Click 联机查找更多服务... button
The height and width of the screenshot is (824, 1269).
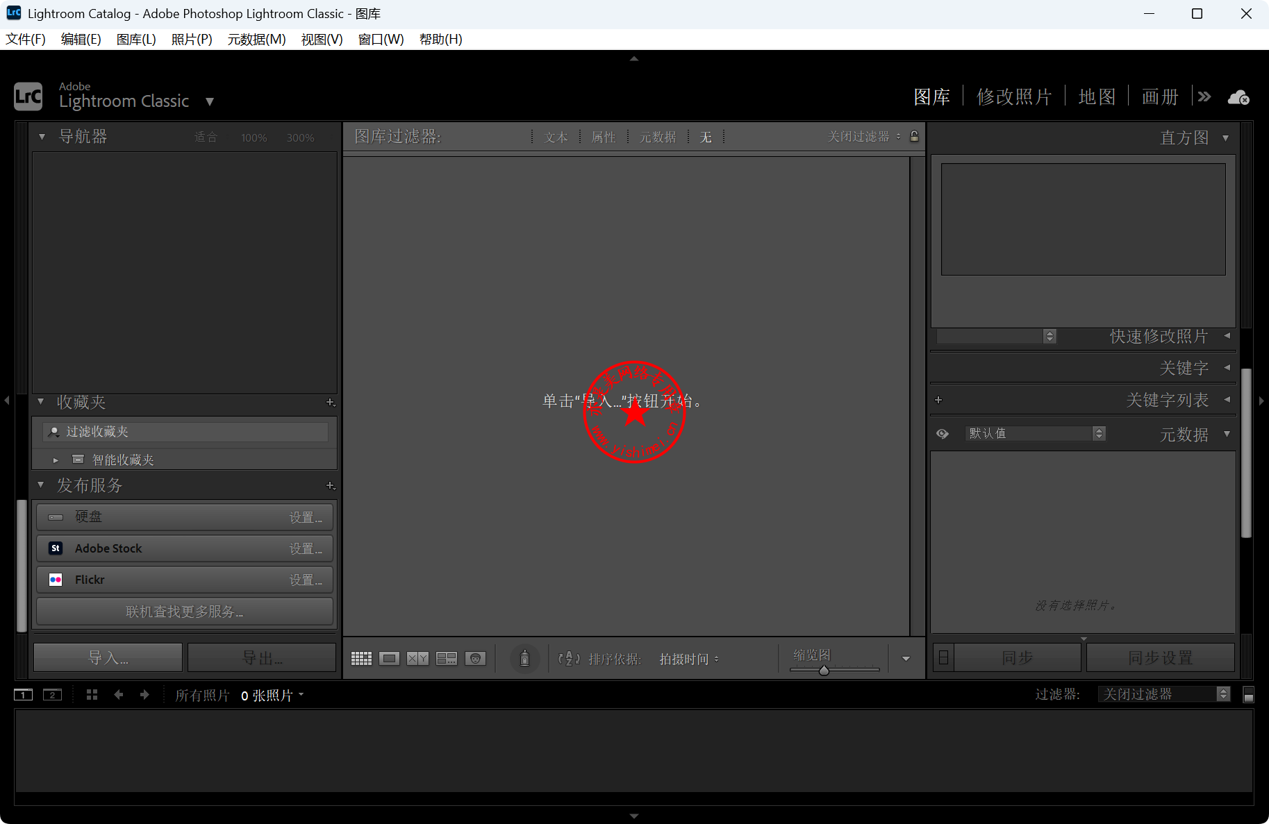click(184, 612)
